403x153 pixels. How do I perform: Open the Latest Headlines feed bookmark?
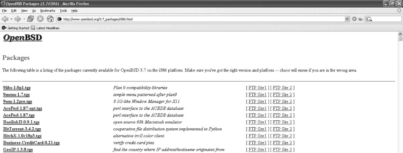click(x=45, y=28)
